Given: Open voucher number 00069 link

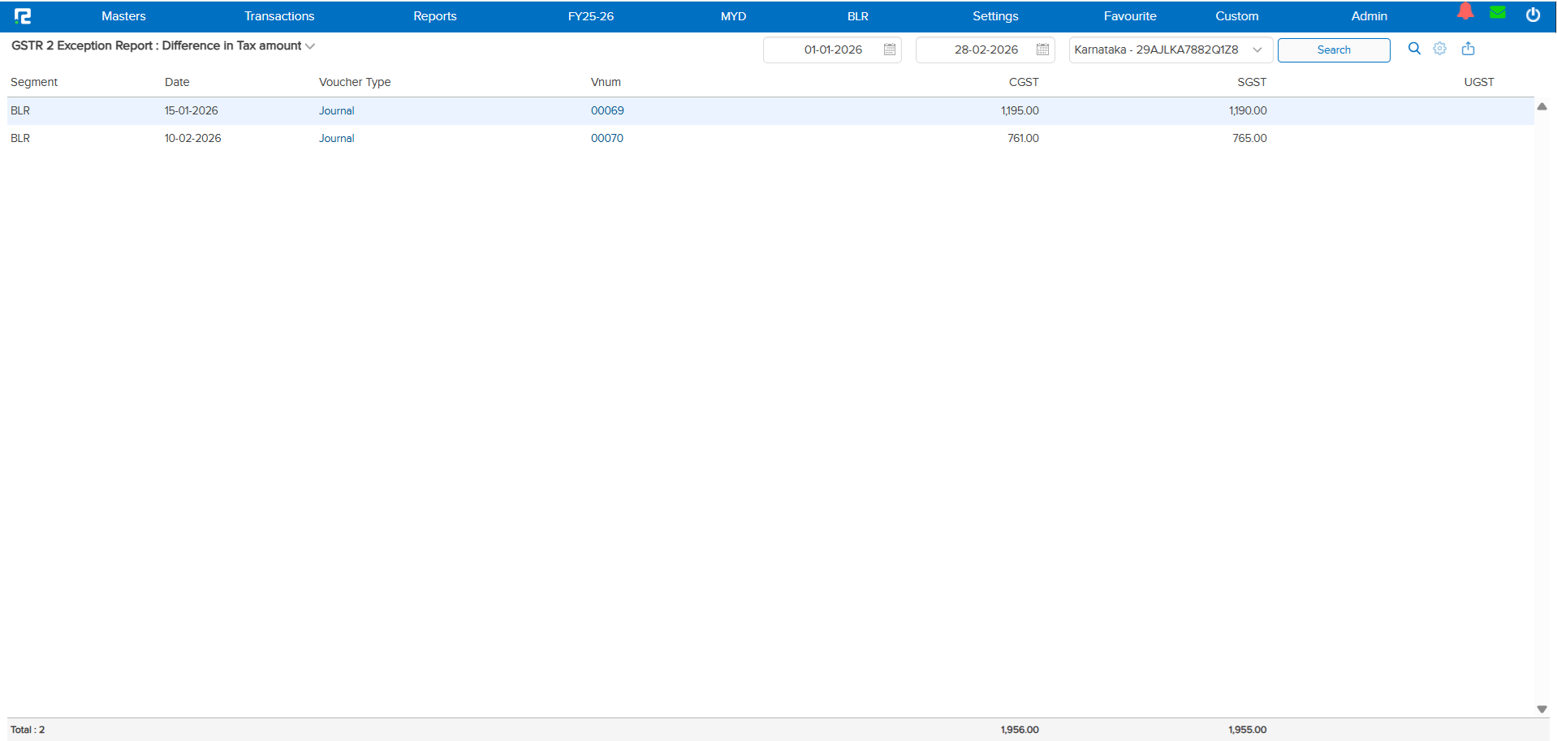Looking at the screenshot, I should coord(607,111).
